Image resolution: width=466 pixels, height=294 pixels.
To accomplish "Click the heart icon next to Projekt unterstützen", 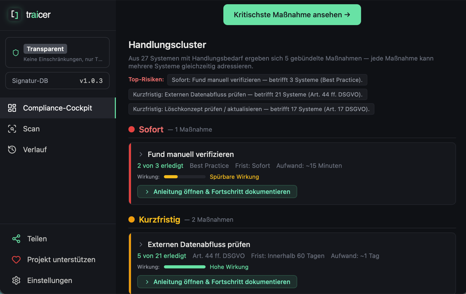I will 16,259.
